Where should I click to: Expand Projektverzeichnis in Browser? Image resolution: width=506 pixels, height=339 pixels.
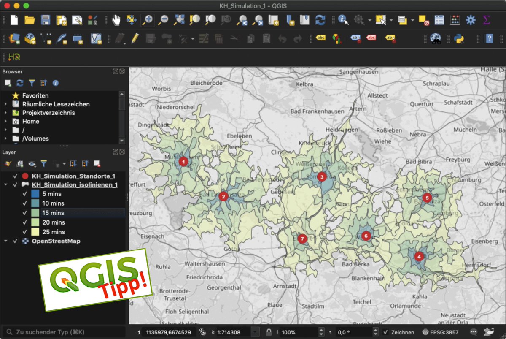6,113
